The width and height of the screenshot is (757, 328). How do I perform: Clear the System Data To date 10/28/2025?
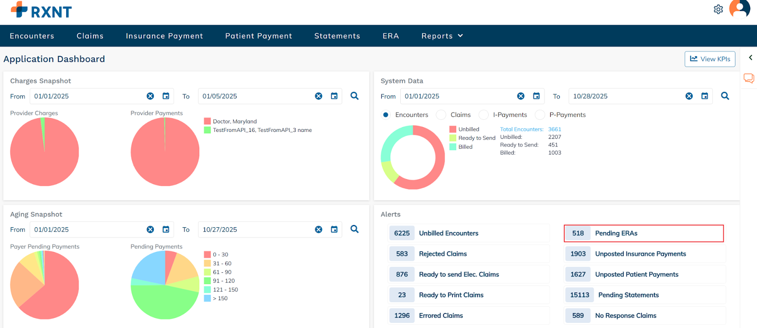pyautogui.click(x=689, y=96)
